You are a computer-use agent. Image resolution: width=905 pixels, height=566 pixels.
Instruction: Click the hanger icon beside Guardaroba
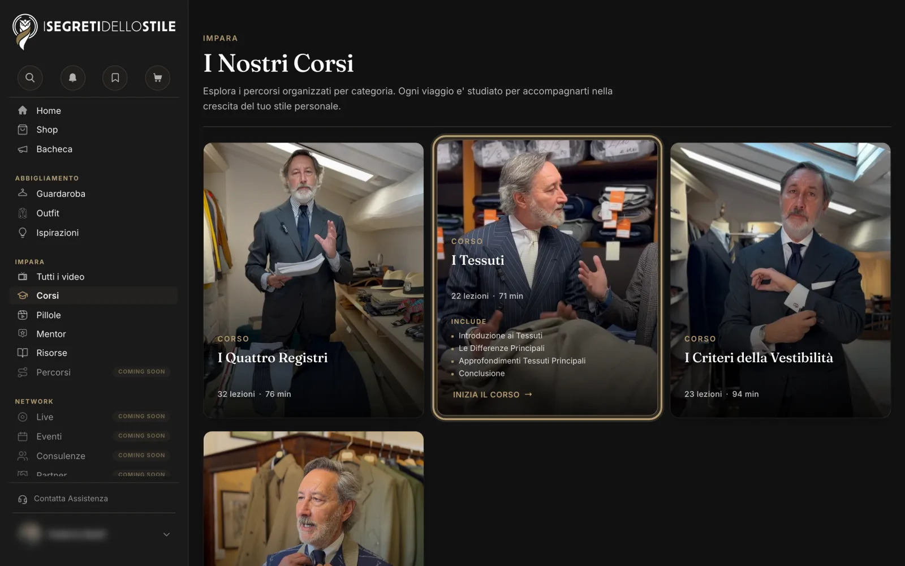coord(23,193)
